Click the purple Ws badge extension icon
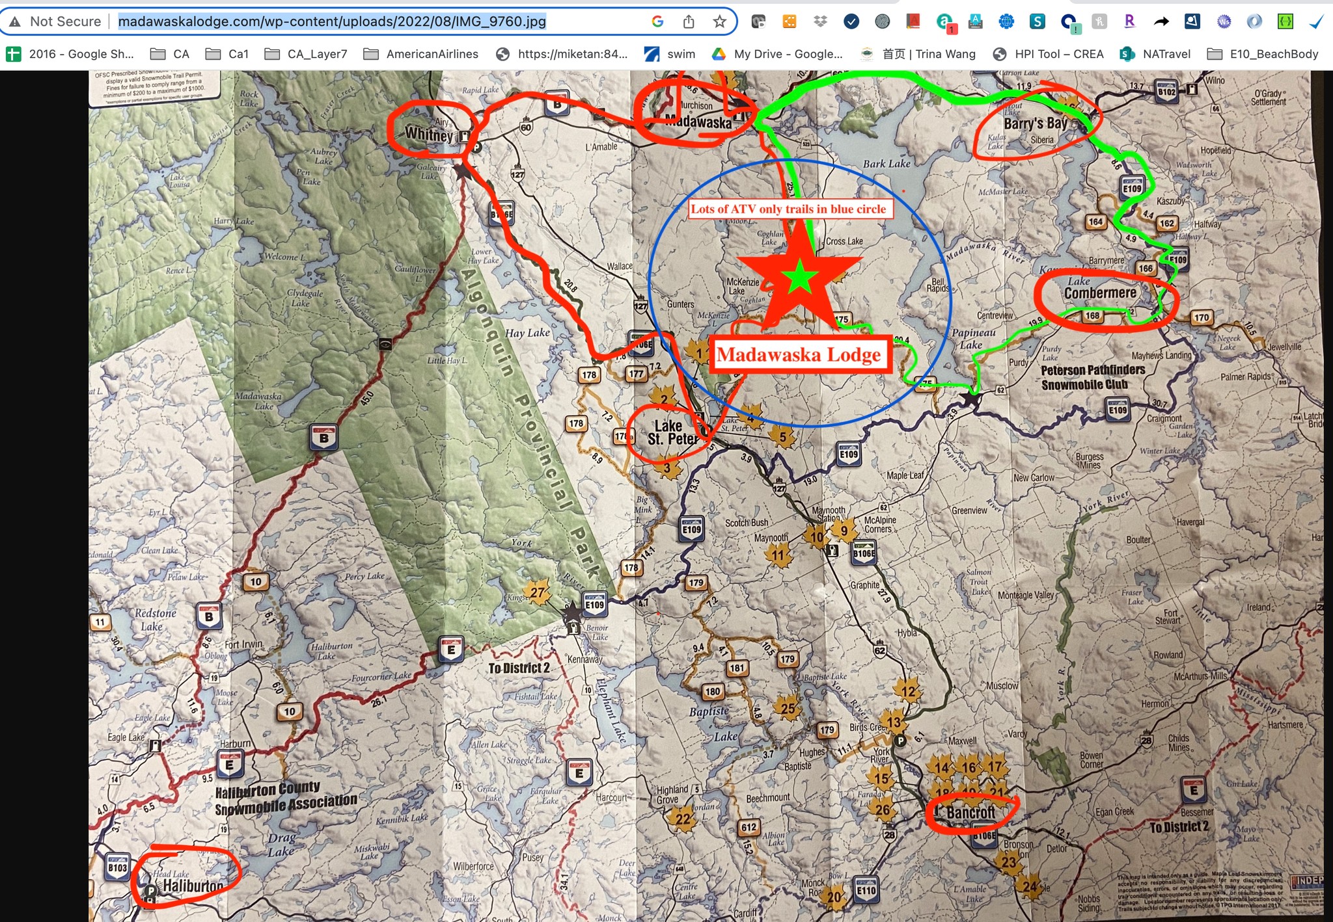1333x922 pixels. pyautogui.click(x=1224, y=21)
